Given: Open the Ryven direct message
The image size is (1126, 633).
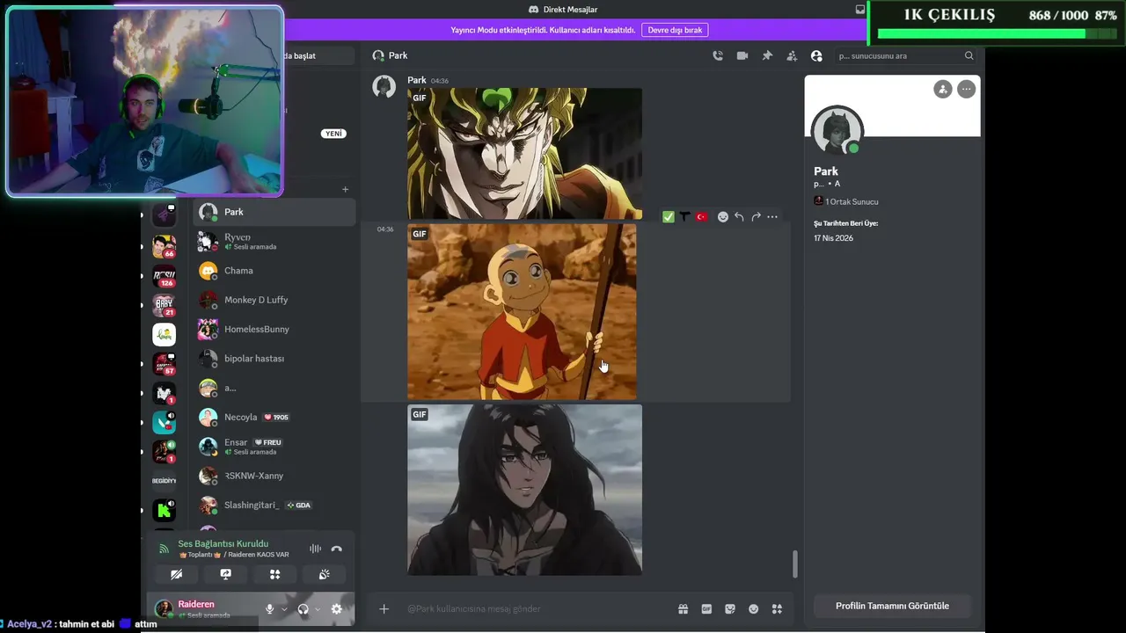Looking at the screenshot, I should click(274, 242).
